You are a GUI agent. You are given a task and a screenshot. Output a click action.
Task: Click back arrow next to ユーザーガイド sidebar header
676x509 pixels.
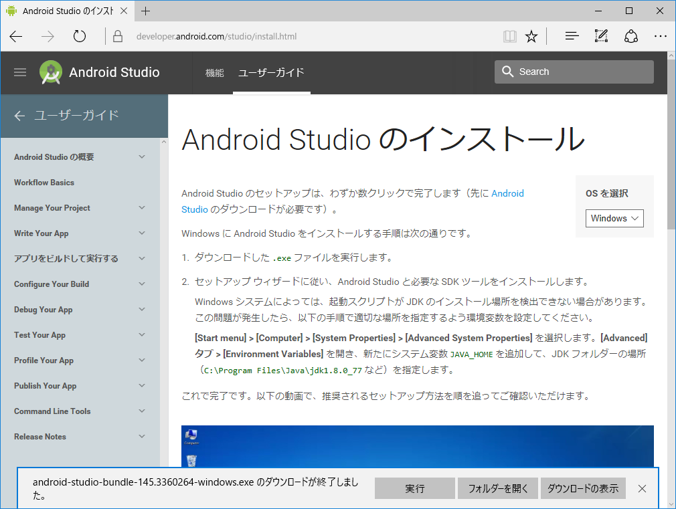coord(19,116)
